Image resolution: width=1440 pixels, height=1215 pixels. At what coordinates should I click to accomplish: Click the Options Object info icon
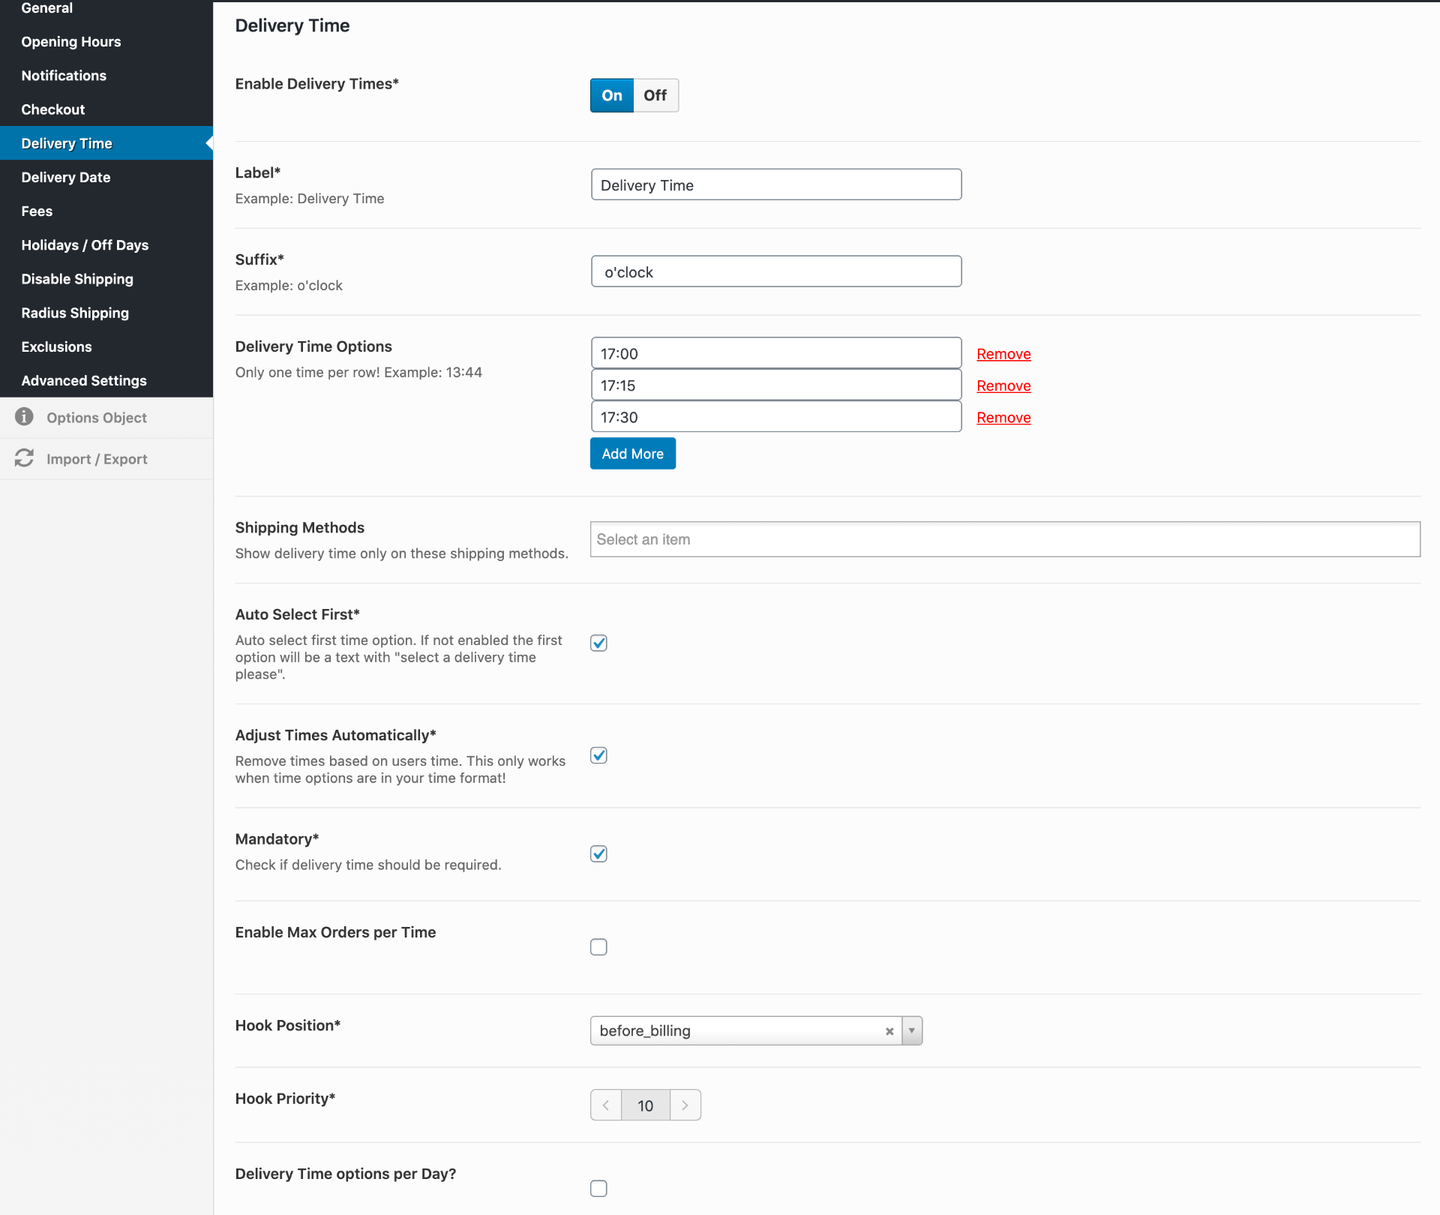coord(24,416)
